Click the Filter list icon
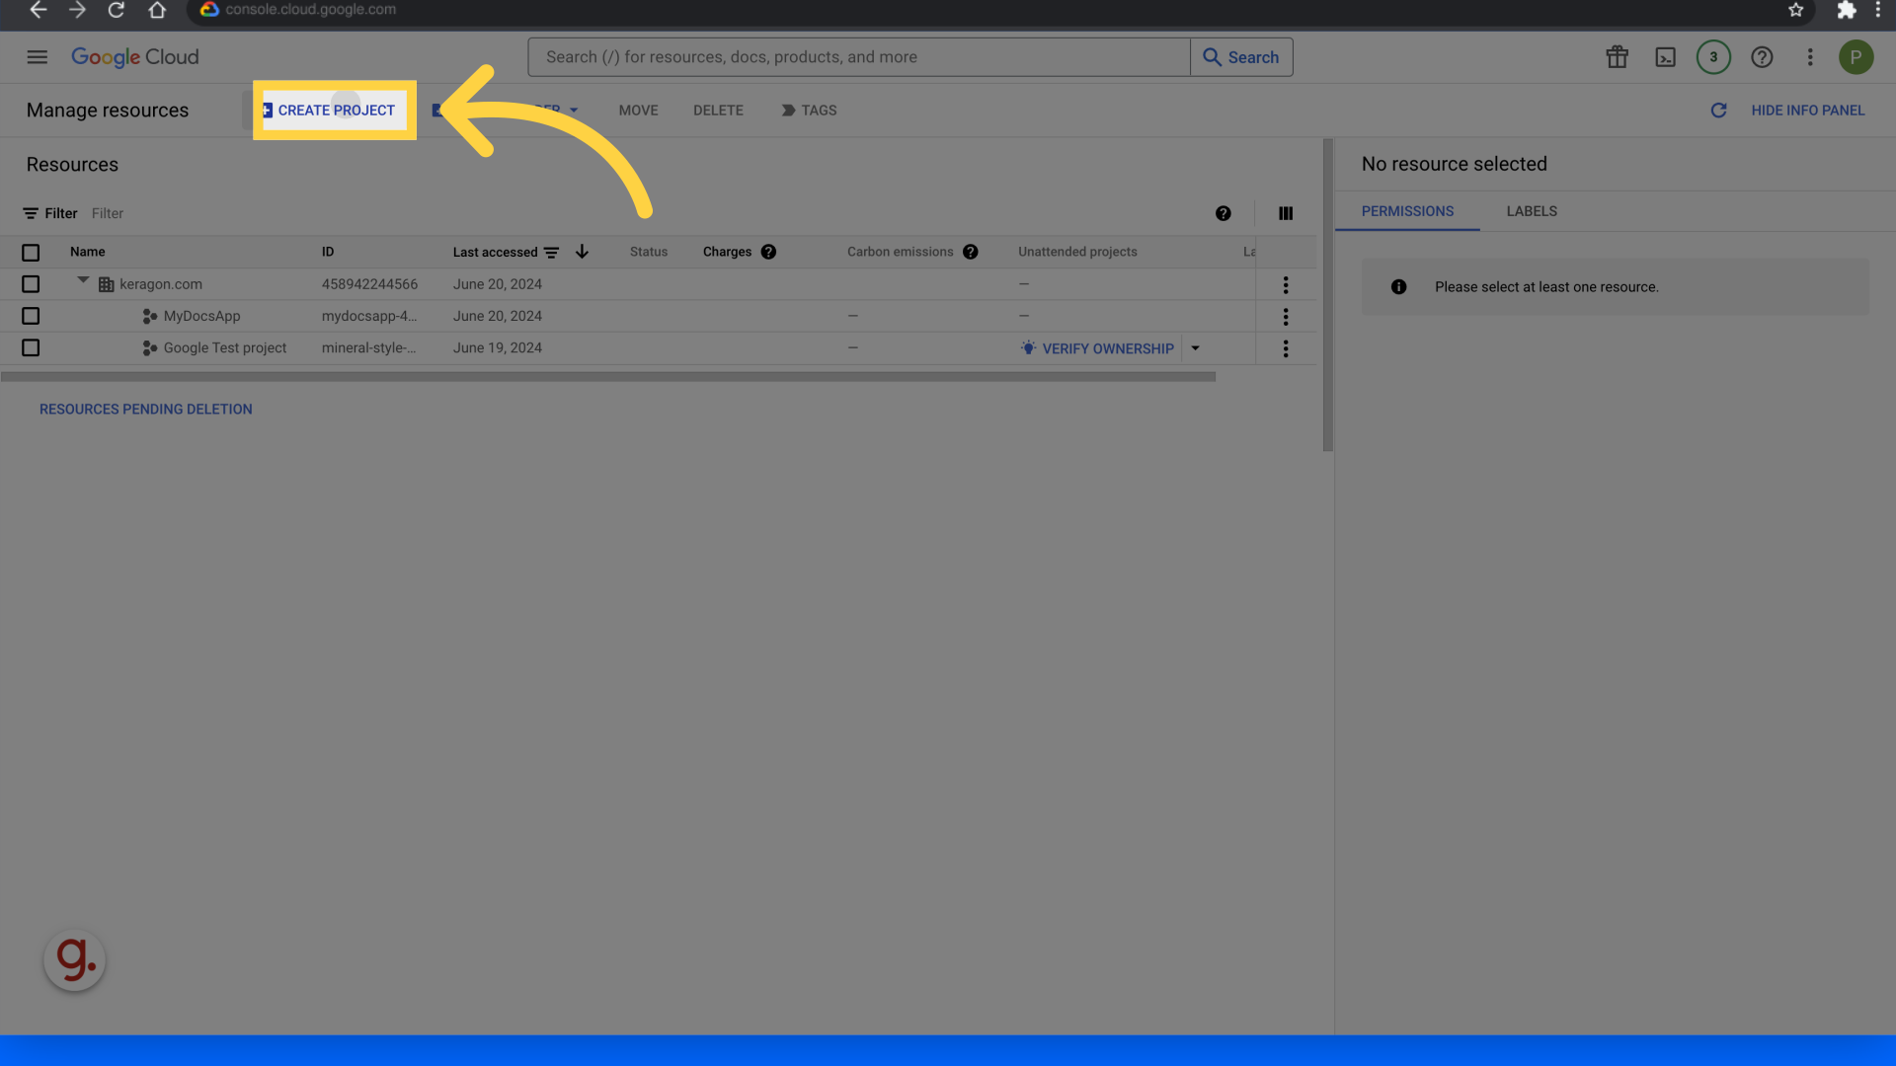This screenshot has width=1896, height=1066. (x=31, y=213)
